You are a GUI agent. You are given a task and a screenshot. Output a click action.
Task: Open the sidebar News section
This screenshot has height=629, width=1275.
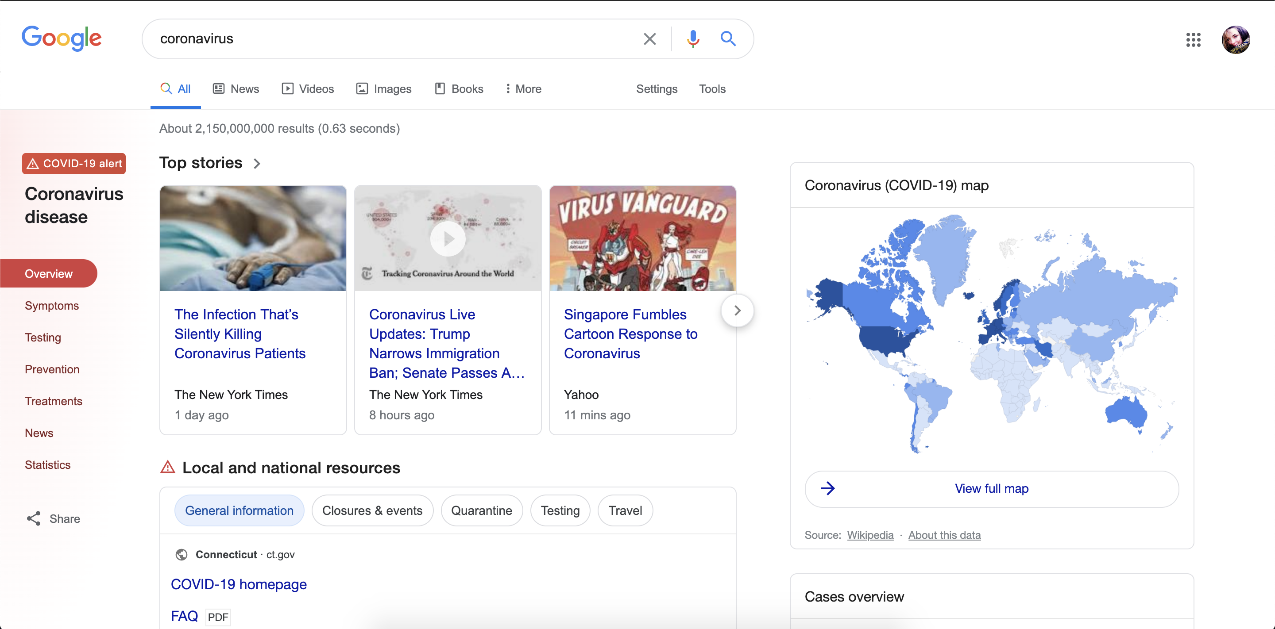[x=39, y=433]
